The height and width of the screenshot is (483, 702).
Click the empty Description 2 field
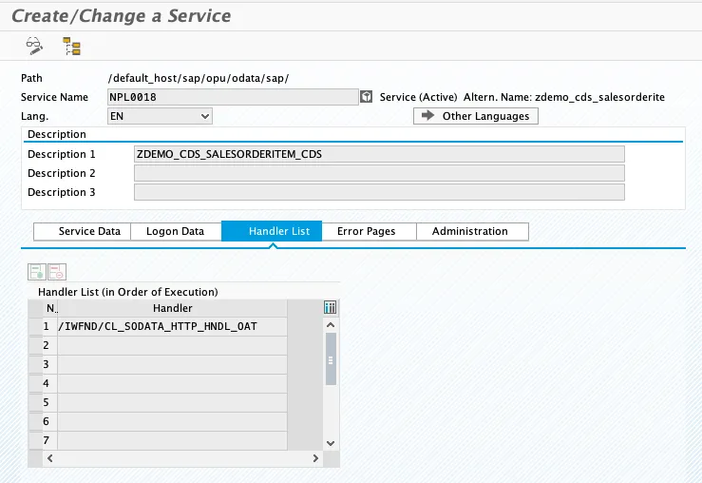tap(379, 173)
